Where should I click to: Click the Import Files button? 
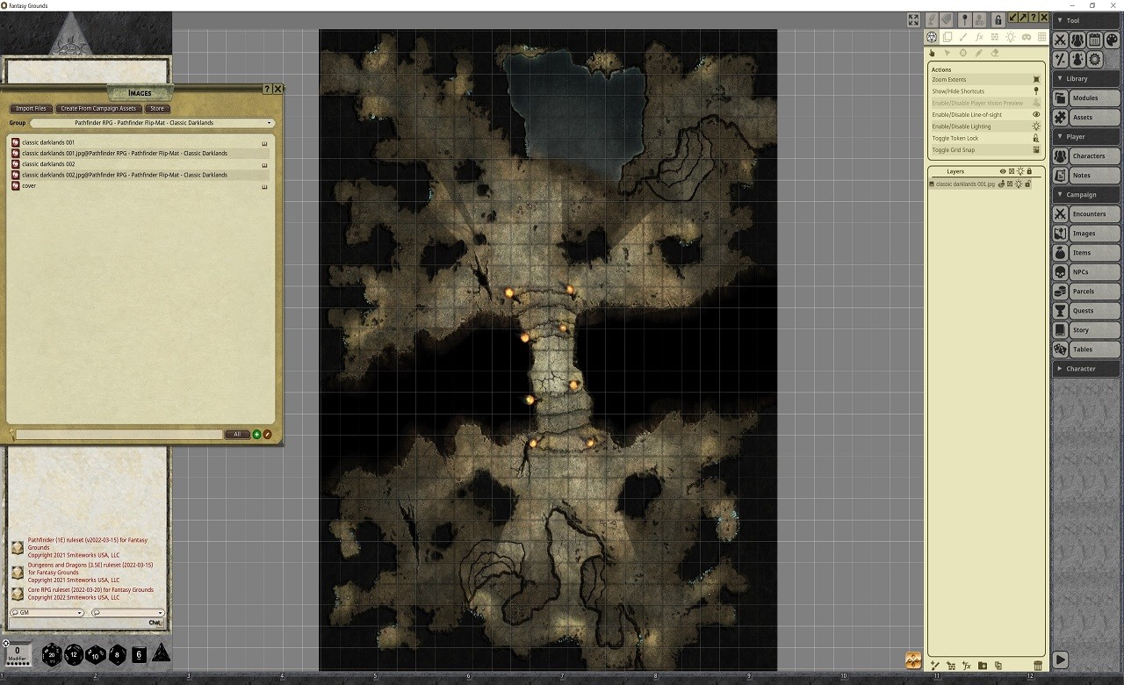31,109
